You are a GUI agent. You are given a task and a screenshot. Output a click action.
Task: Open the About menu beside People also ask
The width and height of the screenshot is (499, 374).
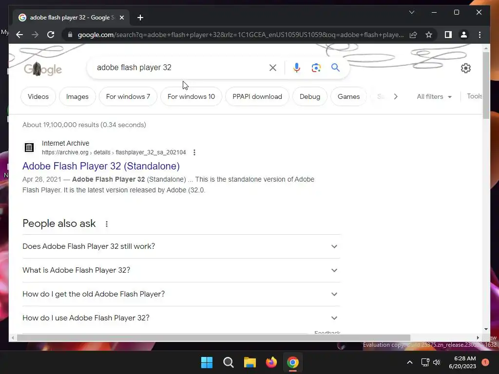pyautogui.click(x=107, y=224)
